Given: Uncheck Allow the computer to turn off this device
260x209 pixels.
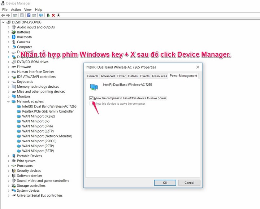Looking at the screenshot, I should coord(91,98).
